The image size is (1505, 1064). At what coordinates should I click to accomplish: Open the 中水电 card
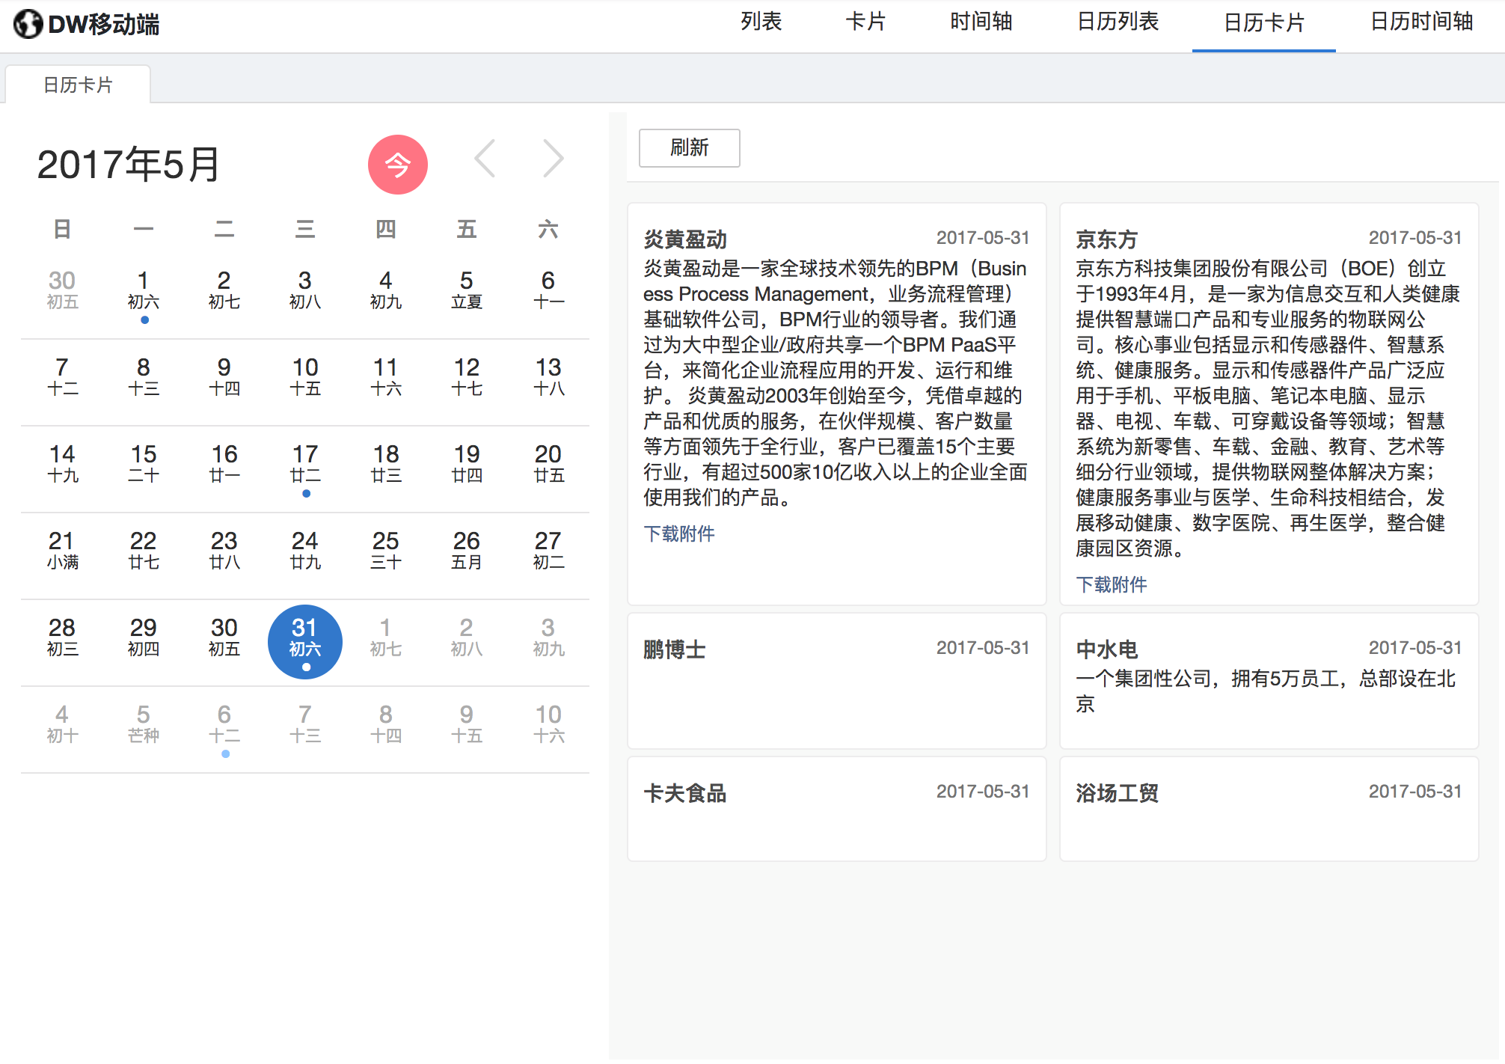[x=1269, y=680]
